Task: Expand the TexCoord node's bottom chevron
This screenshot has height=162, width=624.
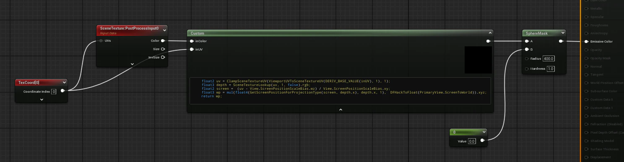Action: point(42,99)
